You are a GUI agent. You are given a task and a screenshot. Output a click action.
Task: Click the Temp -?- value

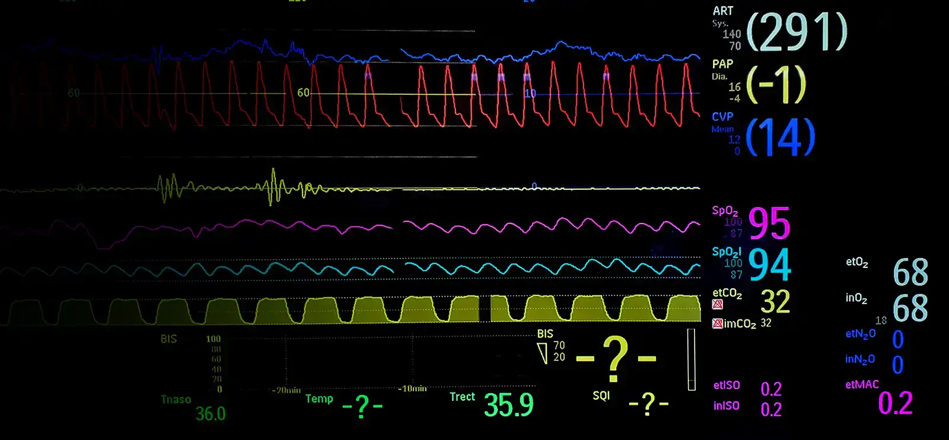click(362, 407)
